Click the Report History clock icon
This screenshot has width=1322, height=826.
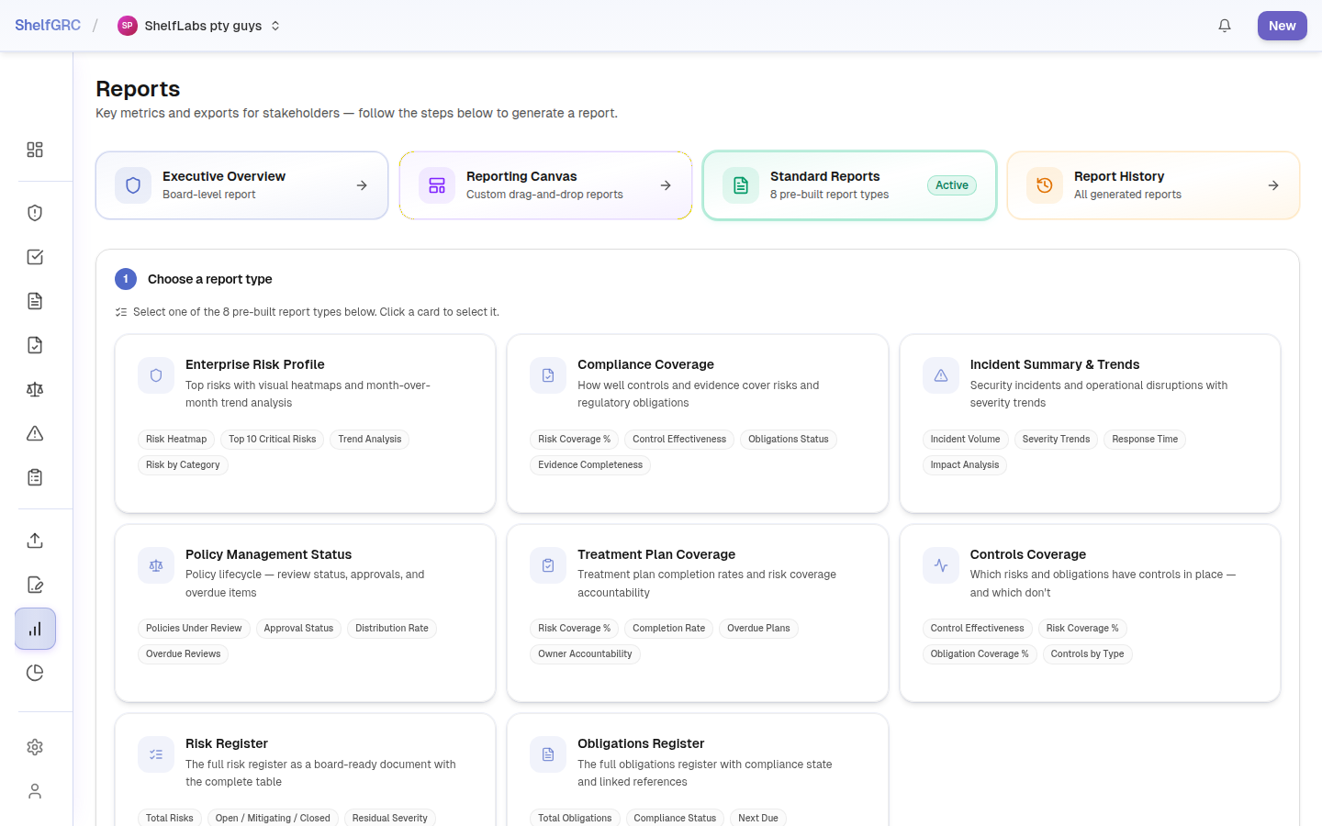tap(1045, 185)
